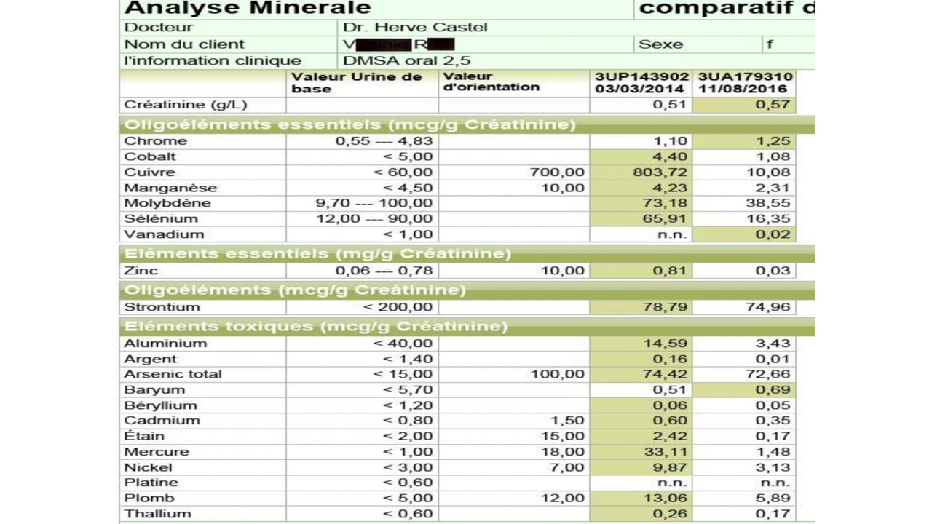Click the 'DMSA oral 2,5' clinical information

(x=407, y=61)
